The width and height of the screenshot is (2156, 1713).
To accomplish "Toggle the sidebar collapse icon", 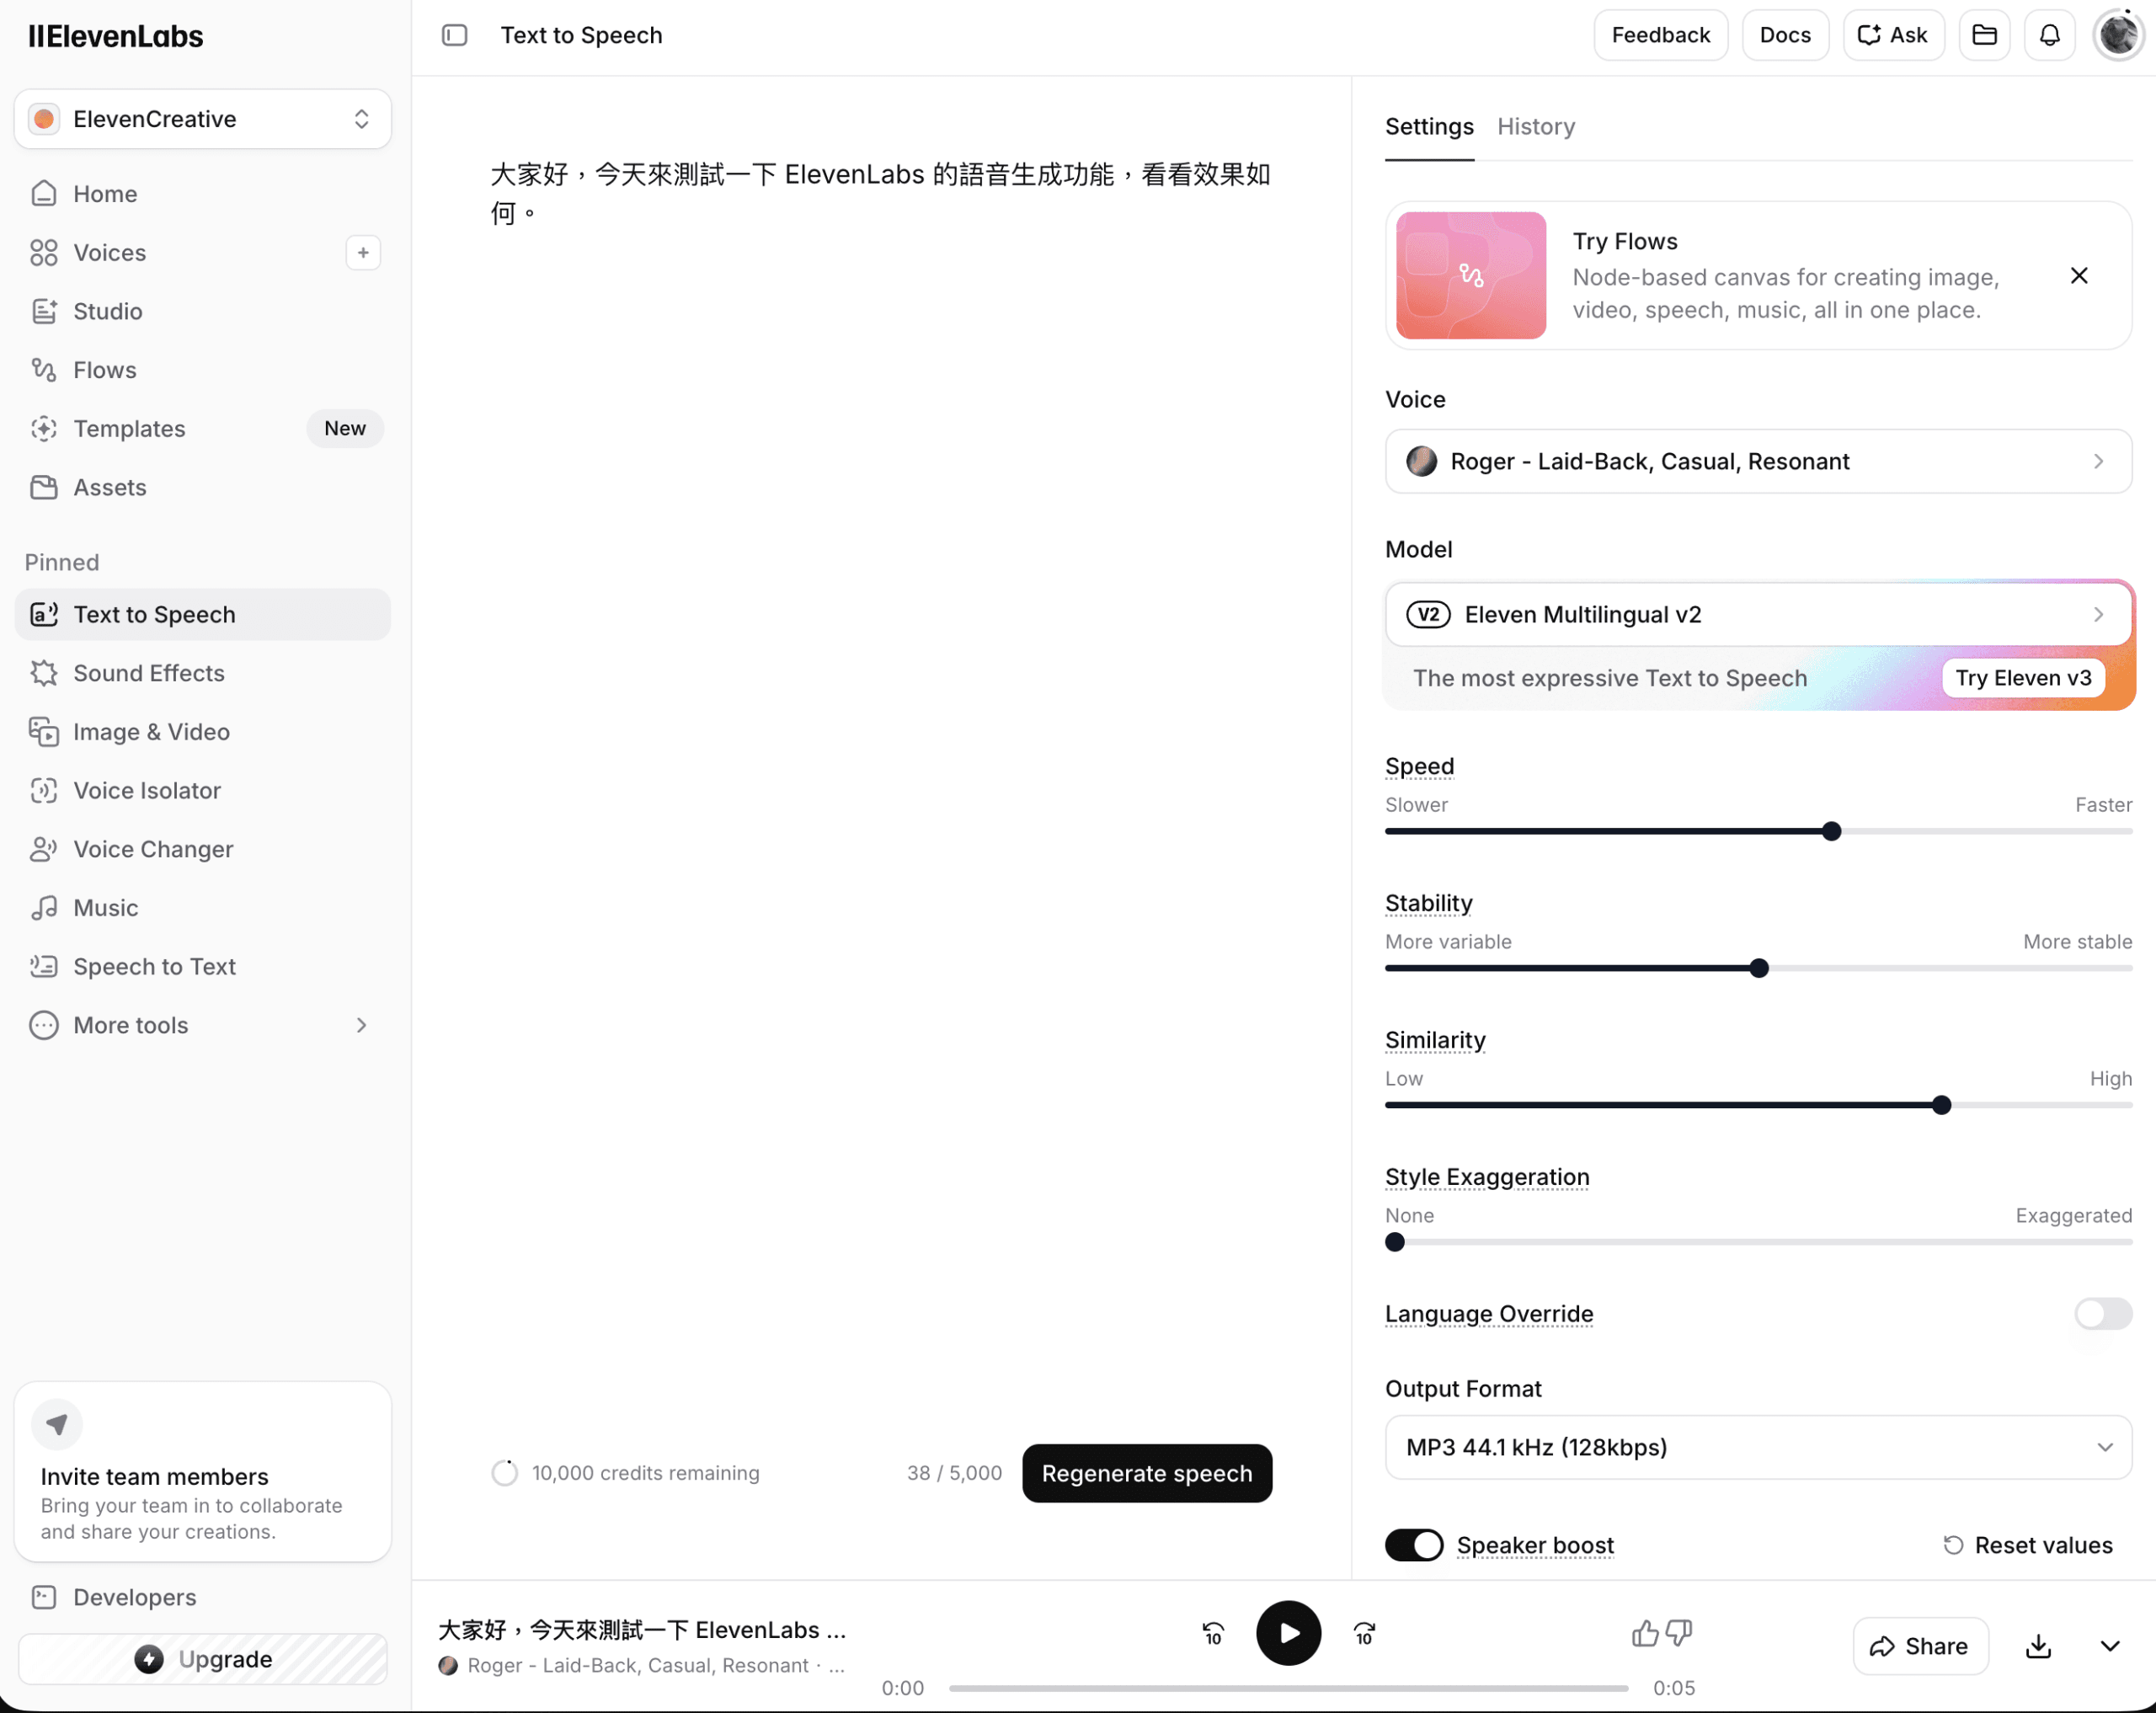I will click(454, 35).
